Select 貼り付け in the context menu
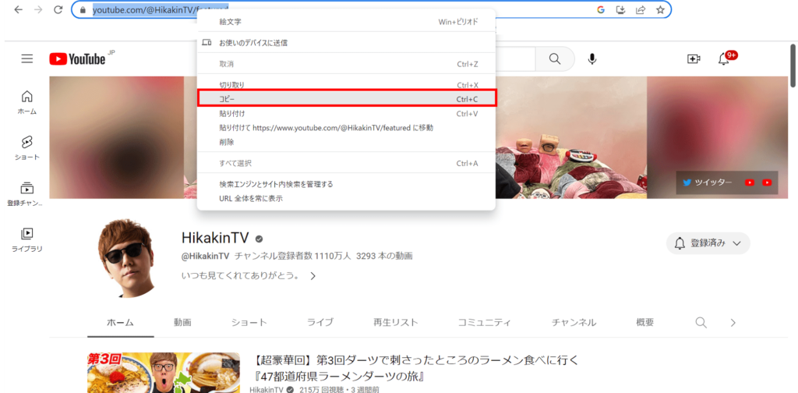This screenshot has width=798, height=393. tap(346, 114)
